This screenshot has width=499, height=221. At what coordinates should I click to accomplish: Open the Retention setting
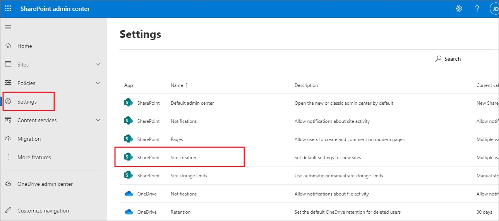click(x=181, y=212)
